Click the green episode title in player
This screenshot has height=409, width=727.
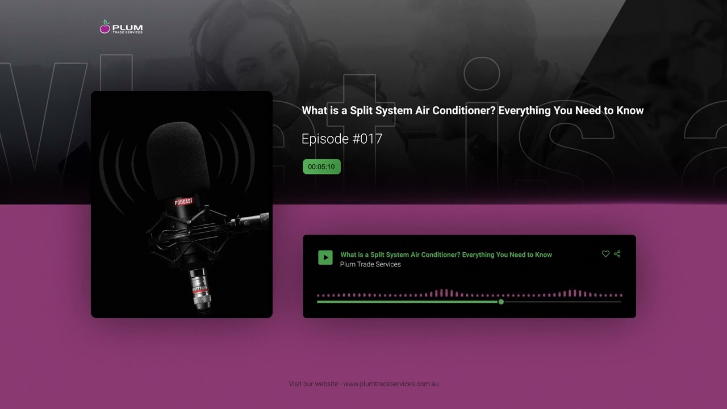point(446,254)
